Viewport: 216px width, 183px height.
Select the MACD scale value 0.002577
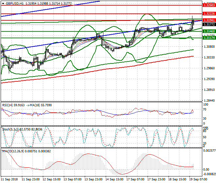tap(209, 151)
